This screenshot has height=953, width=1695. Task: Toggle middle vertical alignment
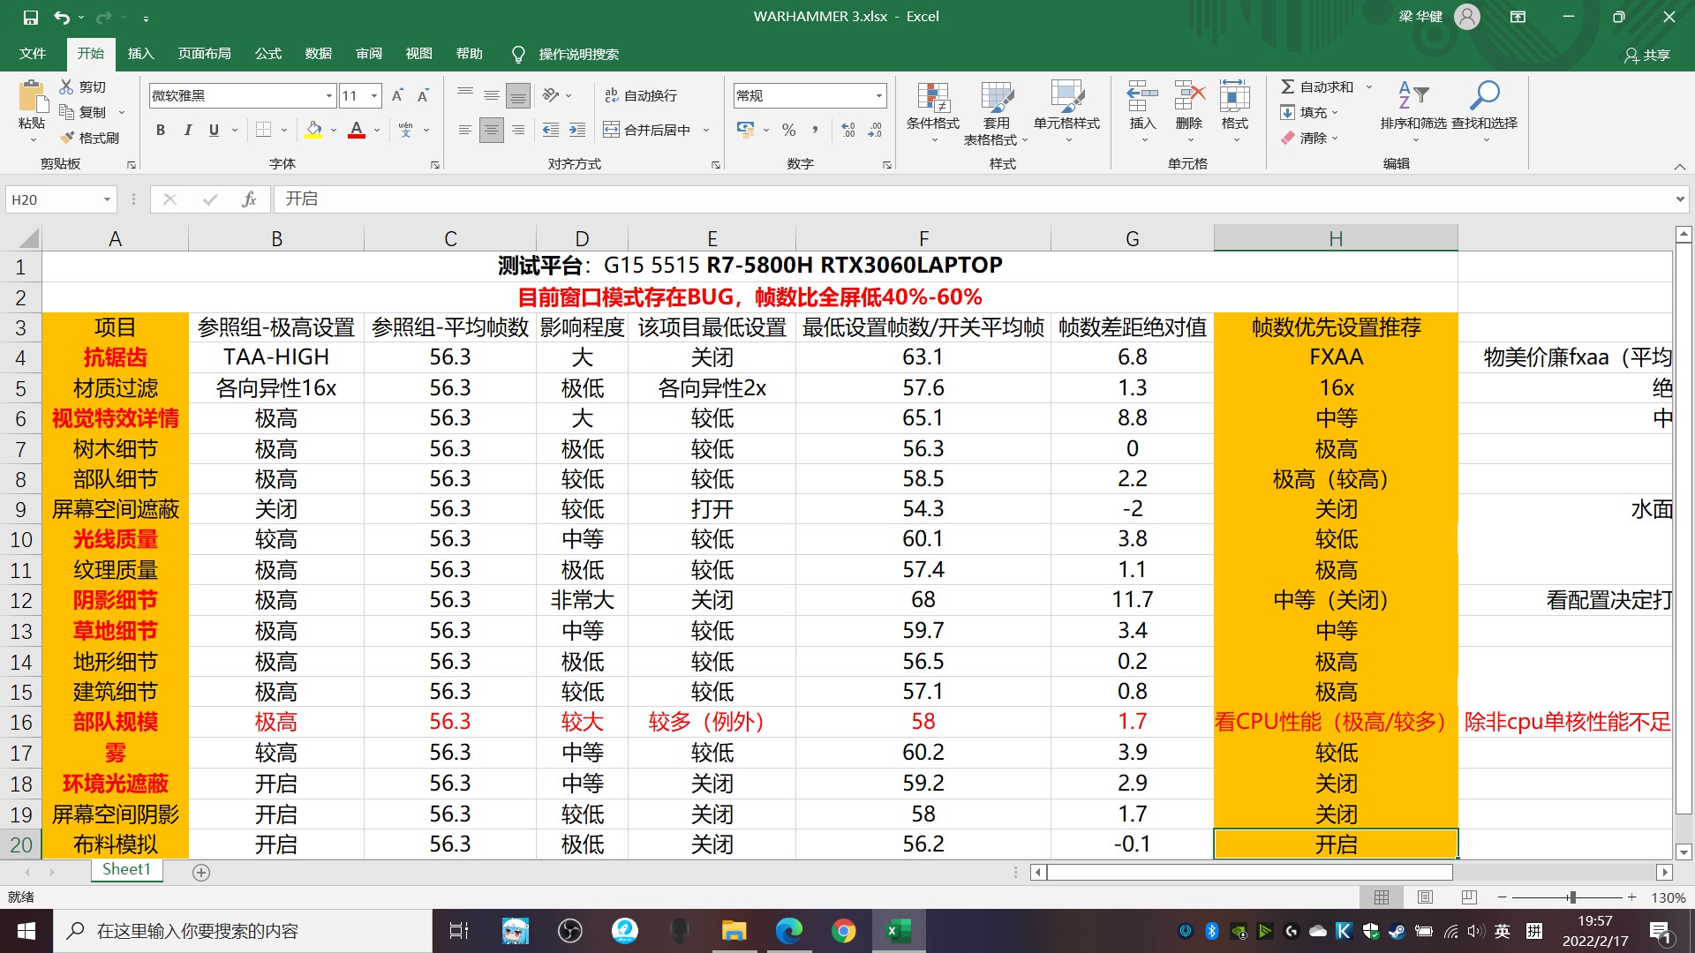click(x=492, y=95)
